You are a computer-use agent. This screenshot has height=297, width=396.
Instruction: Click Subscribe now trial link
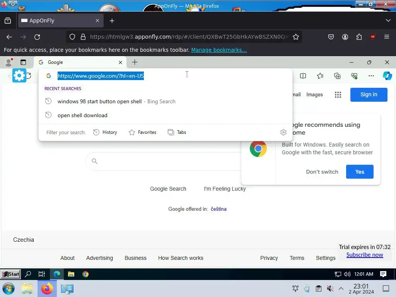pyautogui.click(x=365, y=254)
